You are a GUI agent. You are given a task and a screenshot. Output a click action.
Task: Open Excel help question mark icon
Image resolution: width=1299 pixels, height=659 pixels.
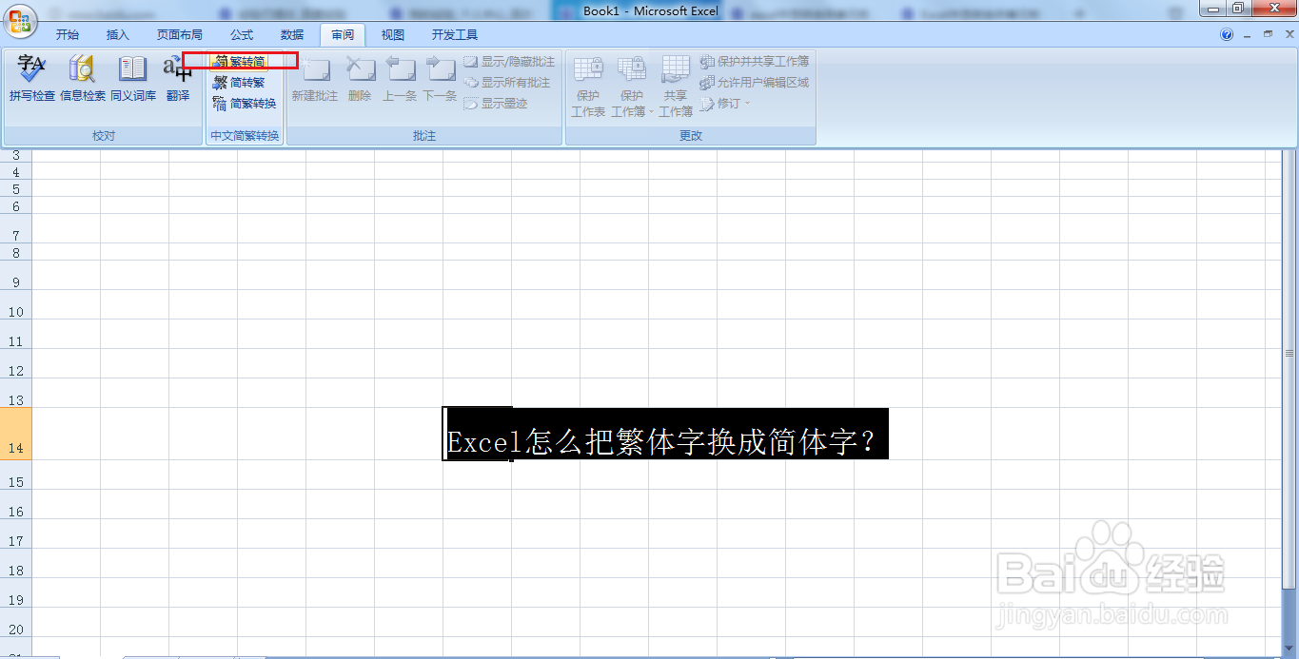click(1227, 35)
